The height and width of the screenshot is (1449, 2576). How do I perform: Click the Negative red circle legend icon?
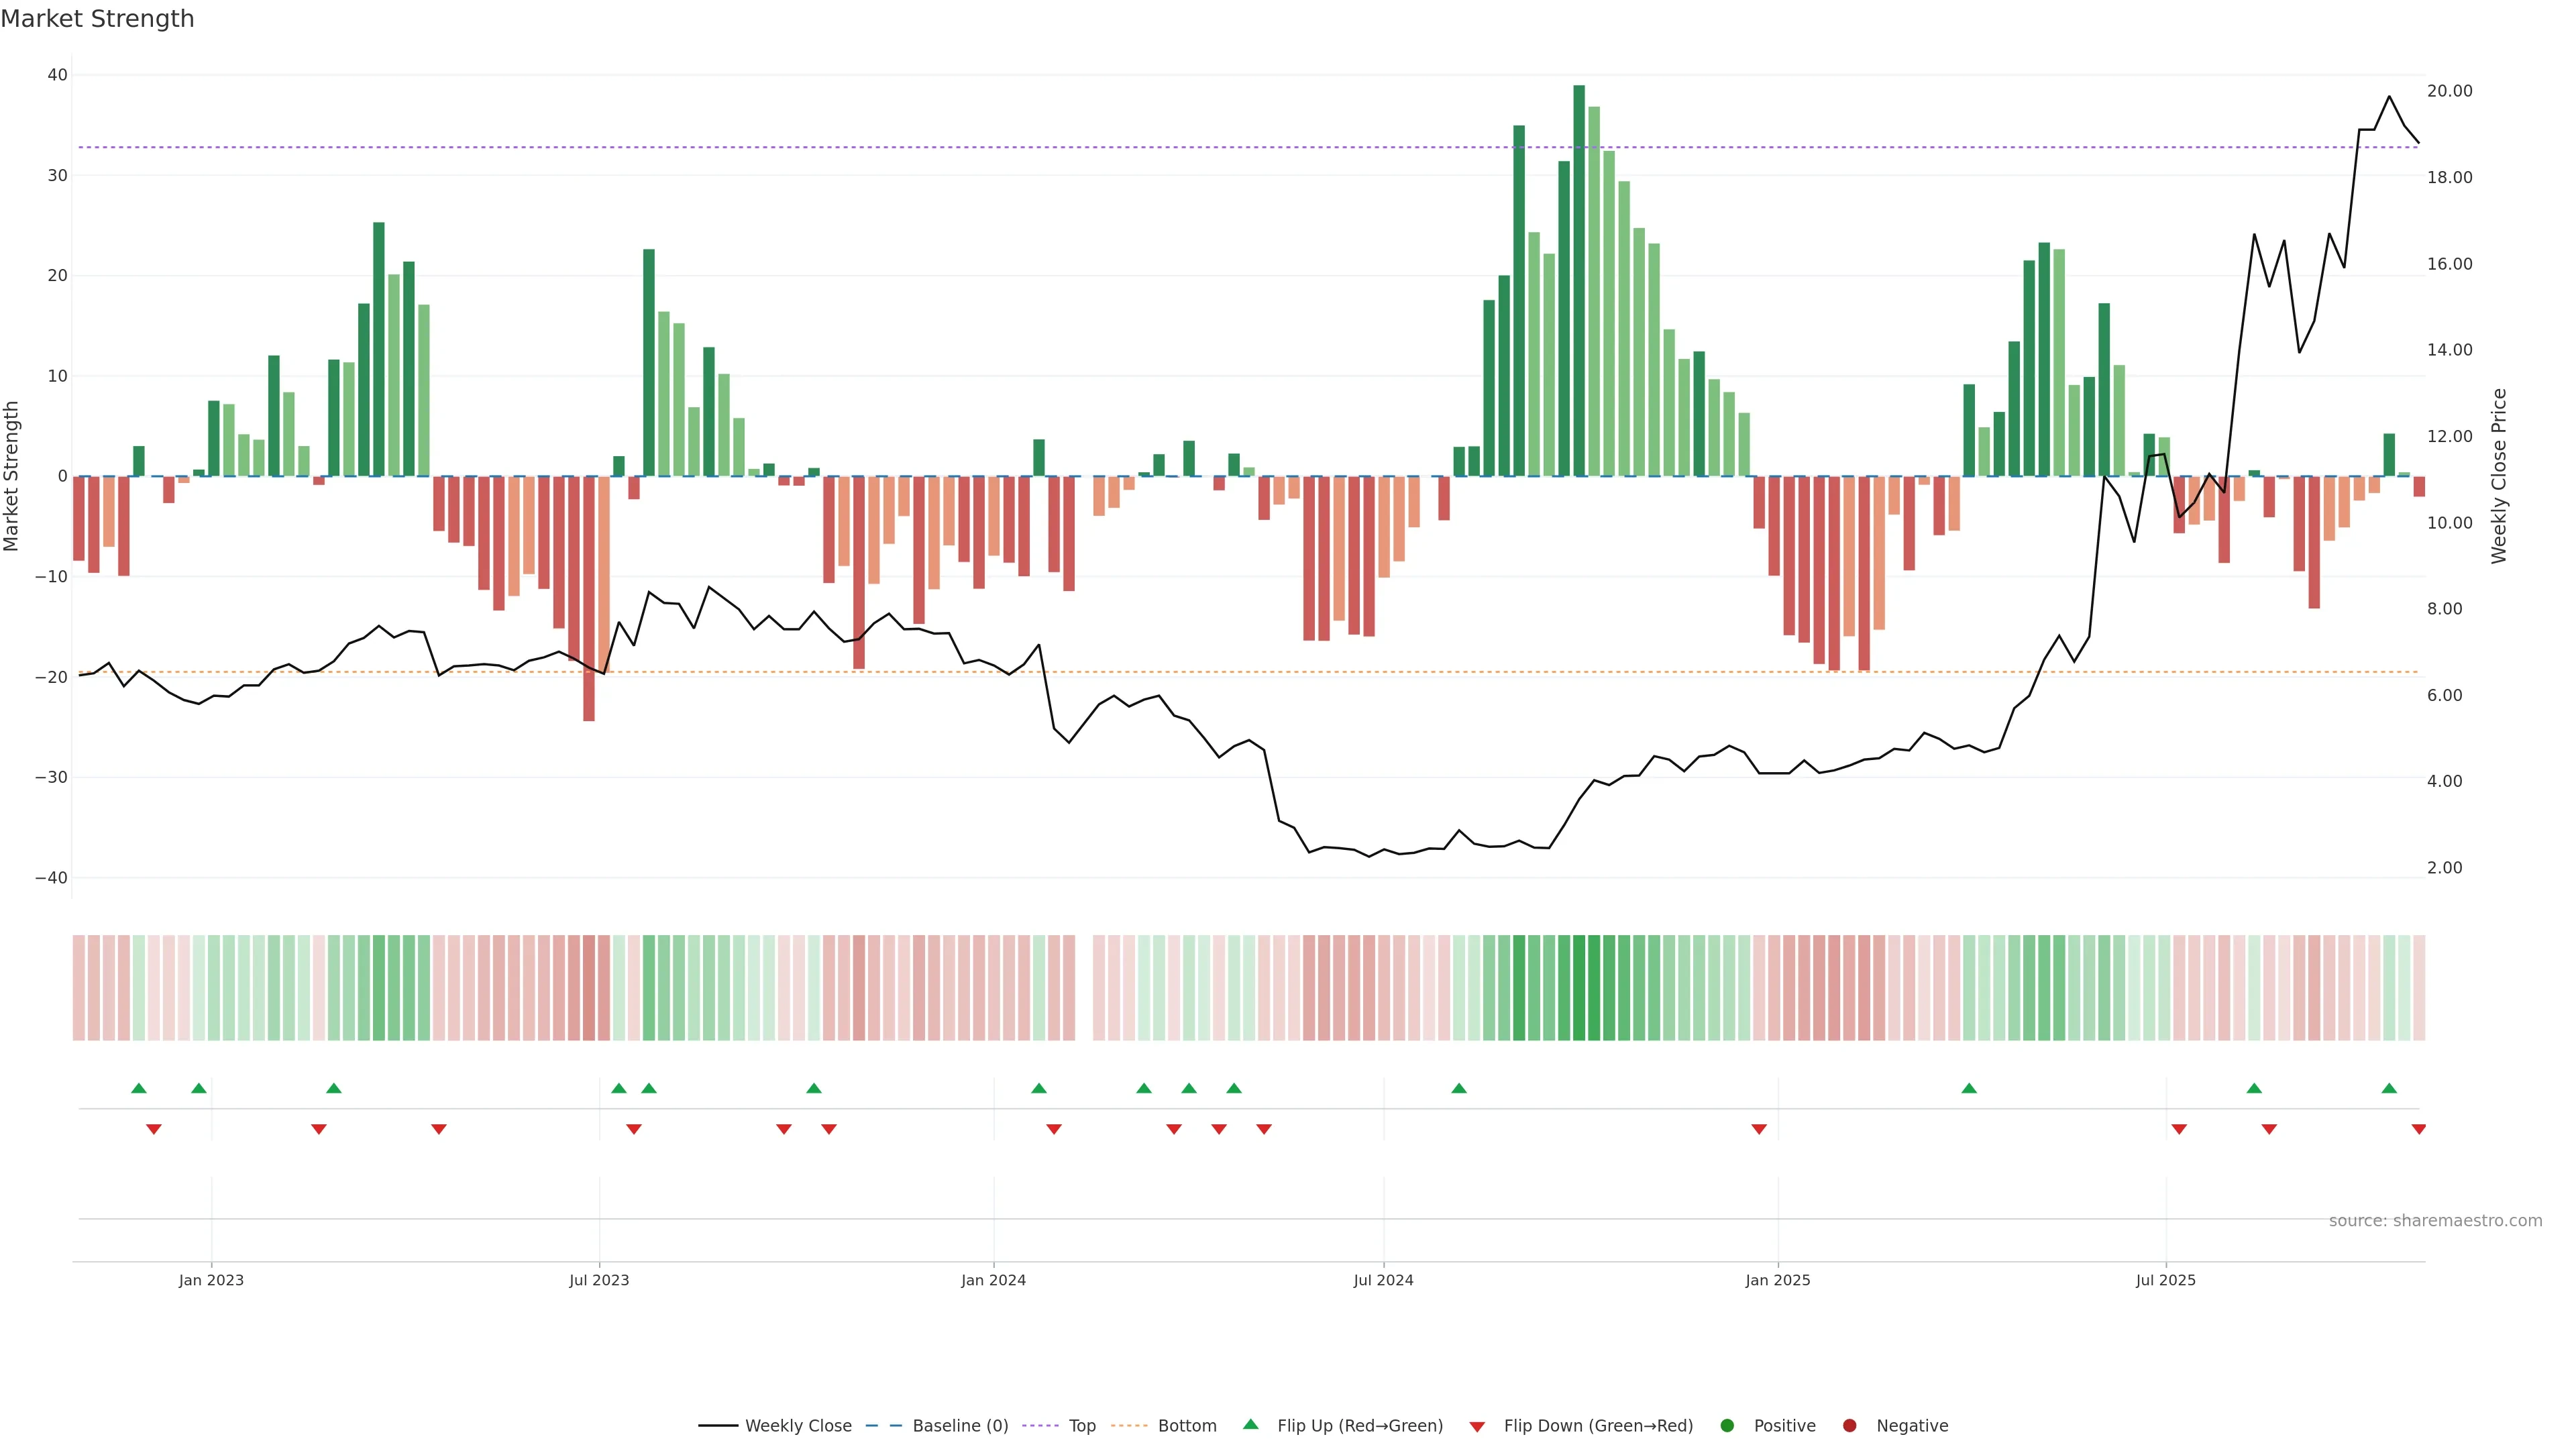1849,1426
